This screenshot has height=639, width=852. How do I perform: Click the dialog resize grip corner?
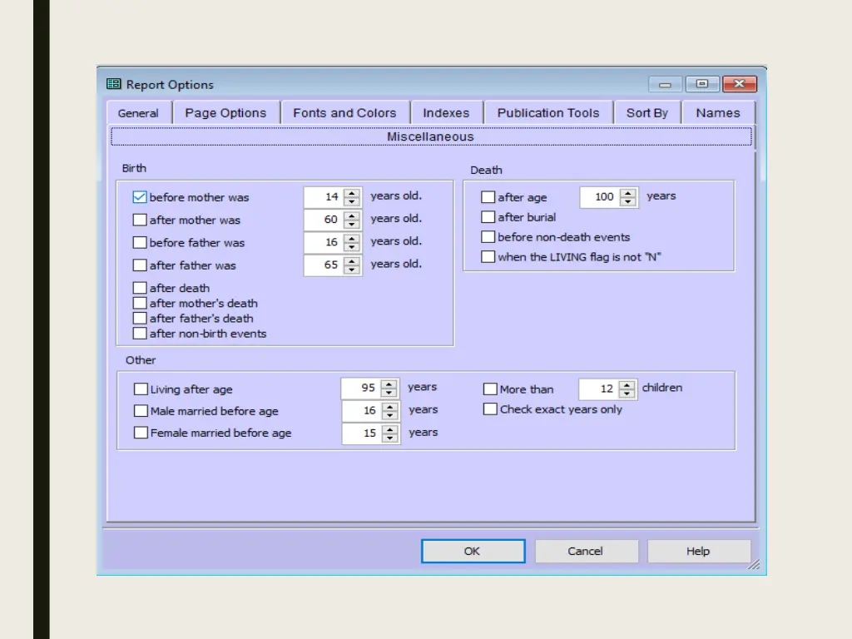754,565
